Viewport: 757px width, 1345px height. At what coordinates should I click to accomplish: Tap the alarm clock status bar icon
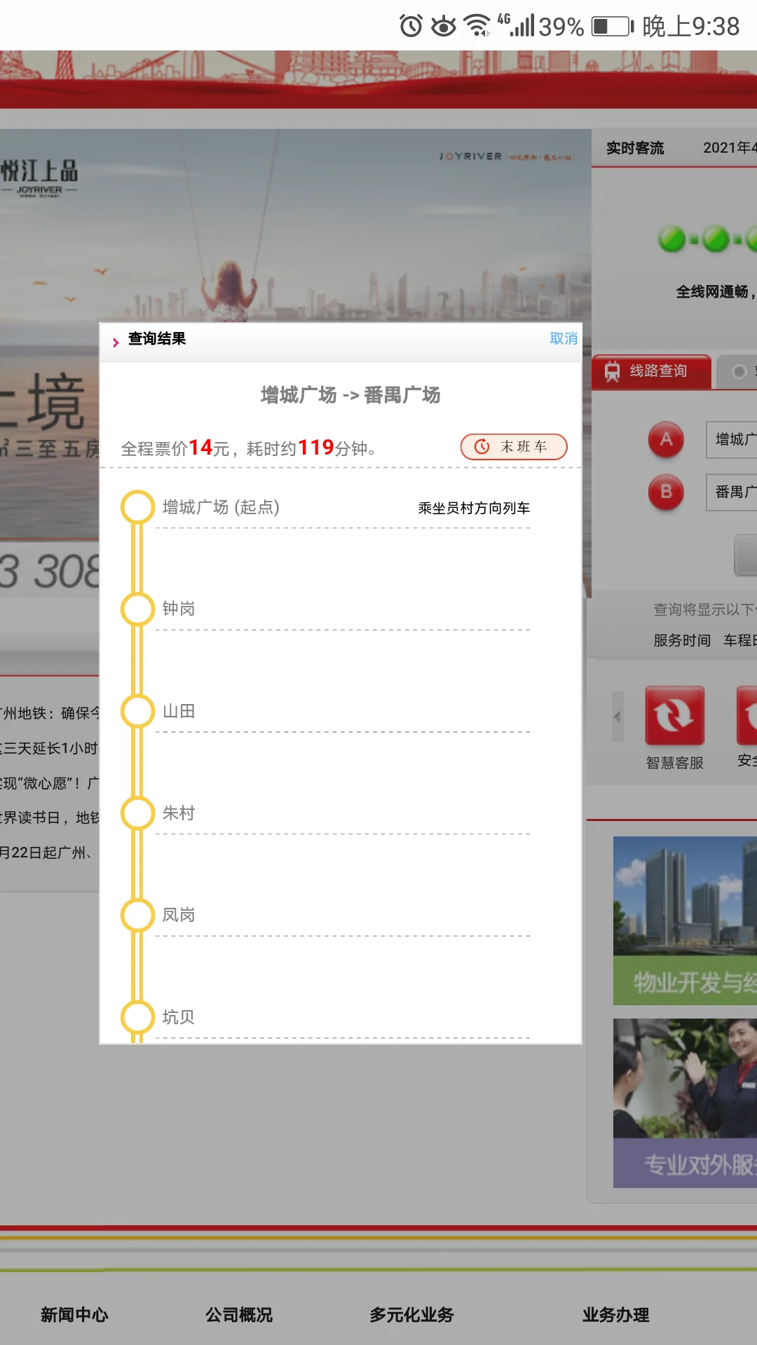411,27
